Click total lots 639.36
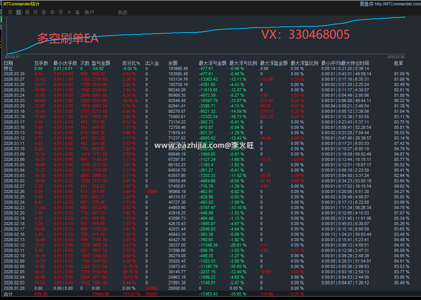The image size is (421, 300). pyautogui.click(x=41, y=294)
